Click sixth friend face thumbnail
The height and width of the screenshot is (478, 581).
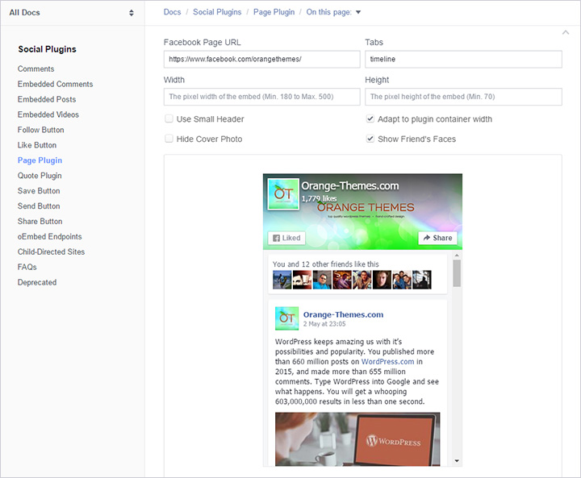click(x=382, y=280)
